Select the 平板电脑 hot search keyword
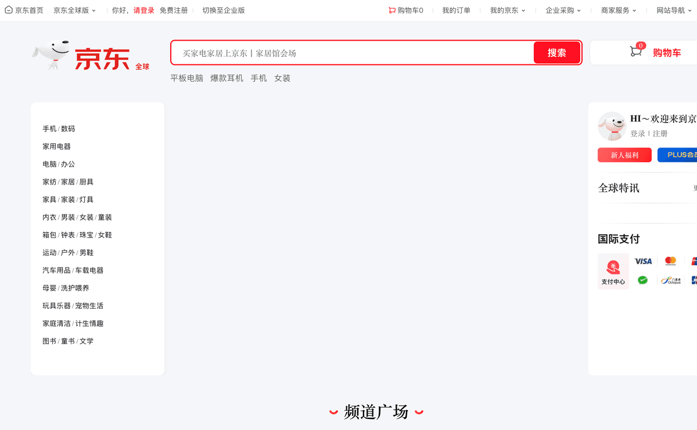The width and height of the screenshot is (697, 430). pos(186,78)
